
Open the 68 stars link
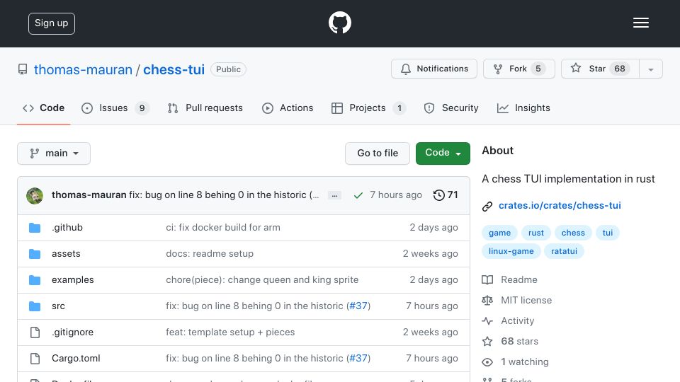pos(511,341)
